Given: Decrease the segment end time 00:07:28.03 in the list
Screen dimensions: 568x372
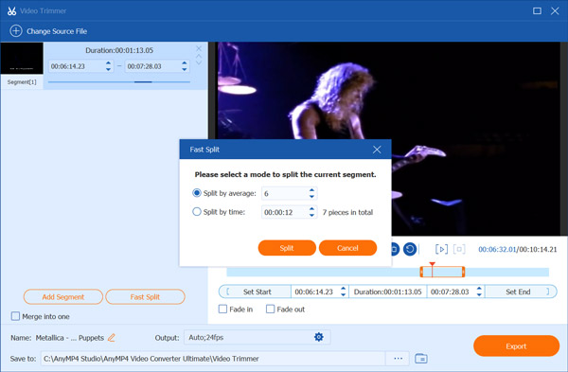Looking at the screenshot, I should [185, 69].
